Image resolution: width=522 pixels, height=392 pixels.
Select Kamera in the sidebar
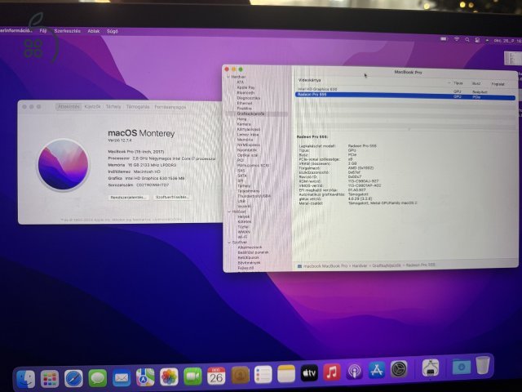244,124
